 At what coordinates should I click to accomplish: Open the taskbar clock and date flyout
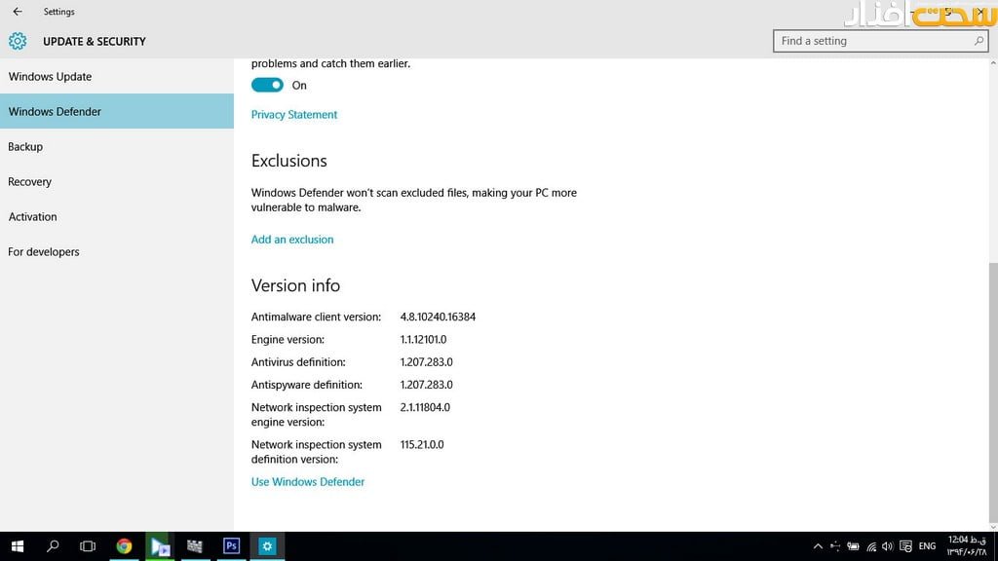tap(963, 545)
